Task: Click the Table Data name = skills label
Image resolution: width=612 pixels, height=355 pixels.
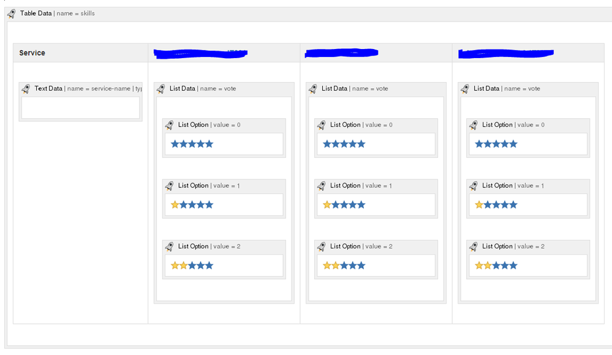Action: tap(58, 13)
